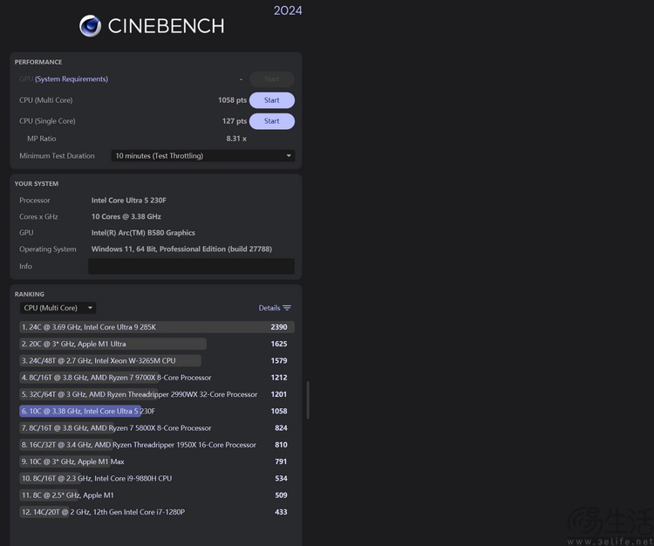Click the Processor value Intel Core Ultra 5 230F
This screenshot has height=546, width=654.
(129, 201)
